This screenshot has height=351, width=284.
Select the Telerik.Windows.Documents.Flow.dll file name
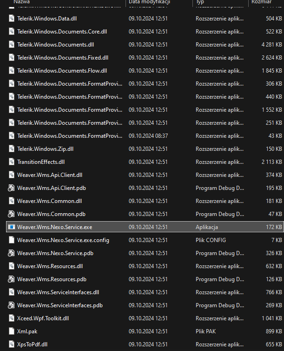coord(62,71)
